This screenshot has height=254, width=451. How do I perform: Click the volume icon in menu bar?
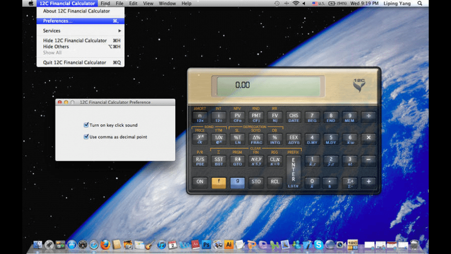[x=304, y=4]
